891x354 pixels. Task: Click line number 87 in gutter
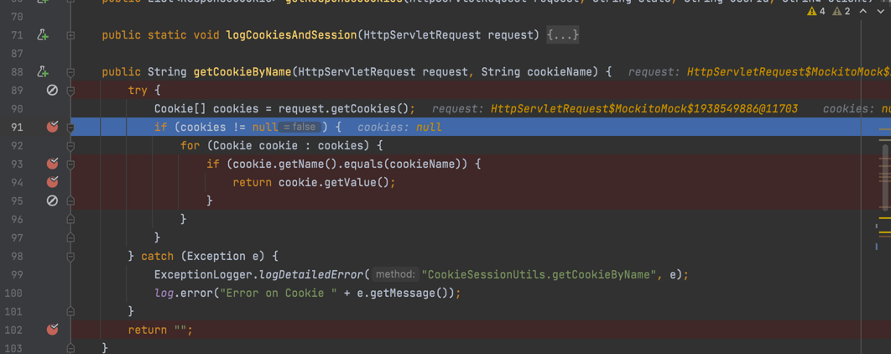pos(15,54)
